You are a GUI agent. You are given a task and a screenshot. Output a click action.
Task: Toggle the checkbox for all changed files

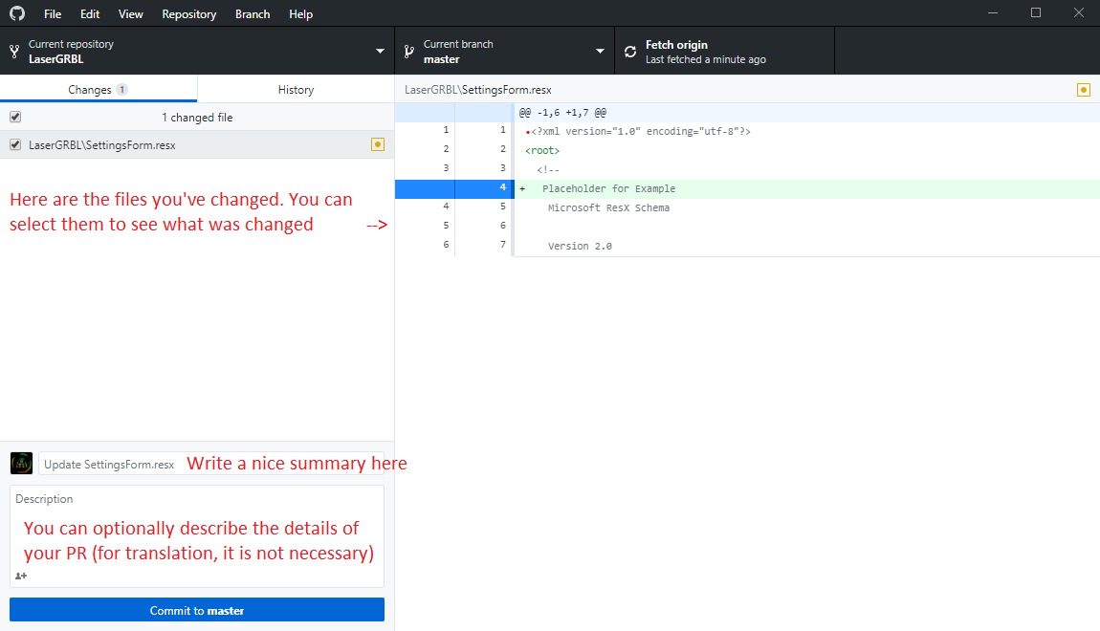pos(15,117)
